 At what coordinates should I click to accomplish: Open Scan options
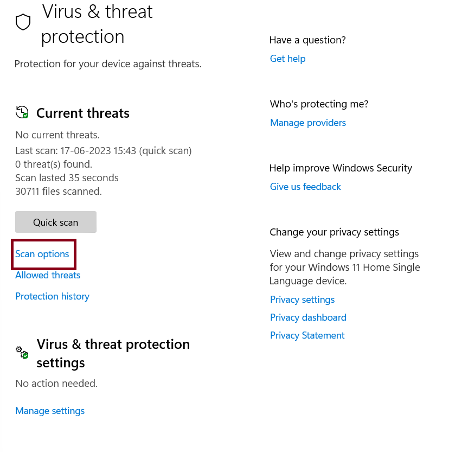tap(42, 254)
